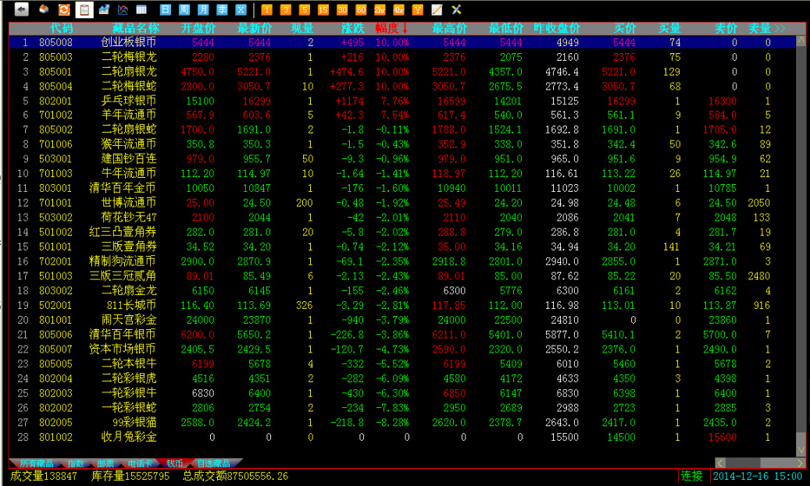Click the horizontal scrollbar left arrow

721,463
